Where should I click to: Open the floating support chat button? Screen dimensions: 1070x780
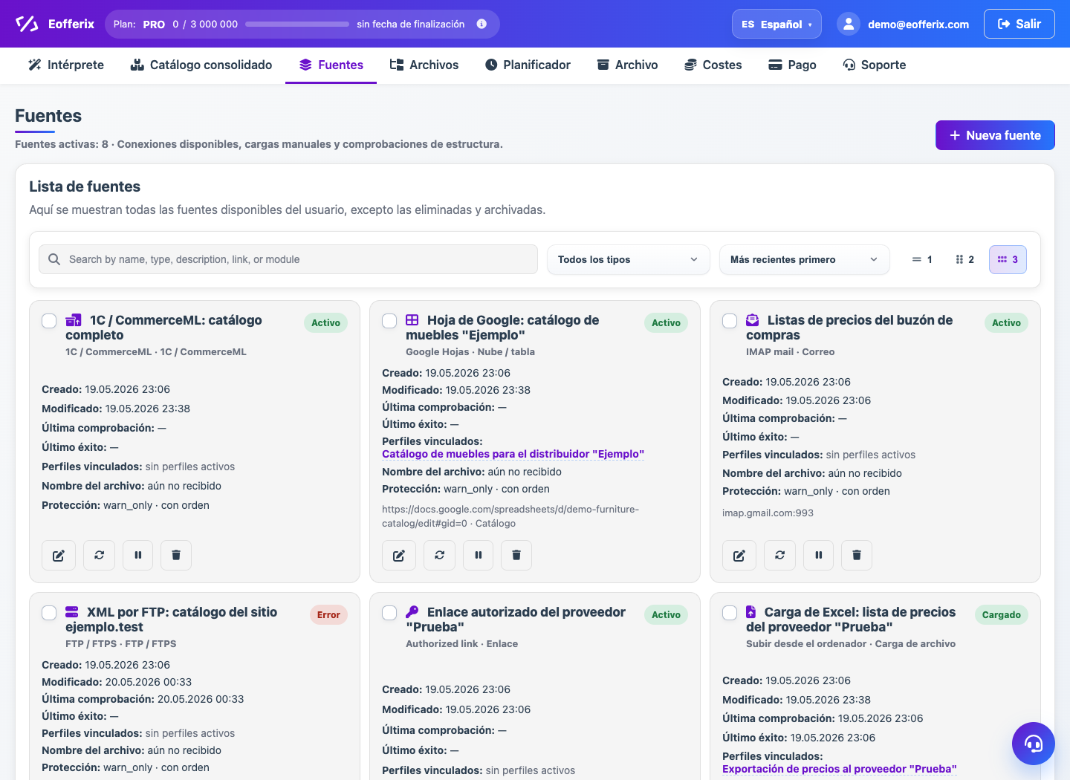1034,744
